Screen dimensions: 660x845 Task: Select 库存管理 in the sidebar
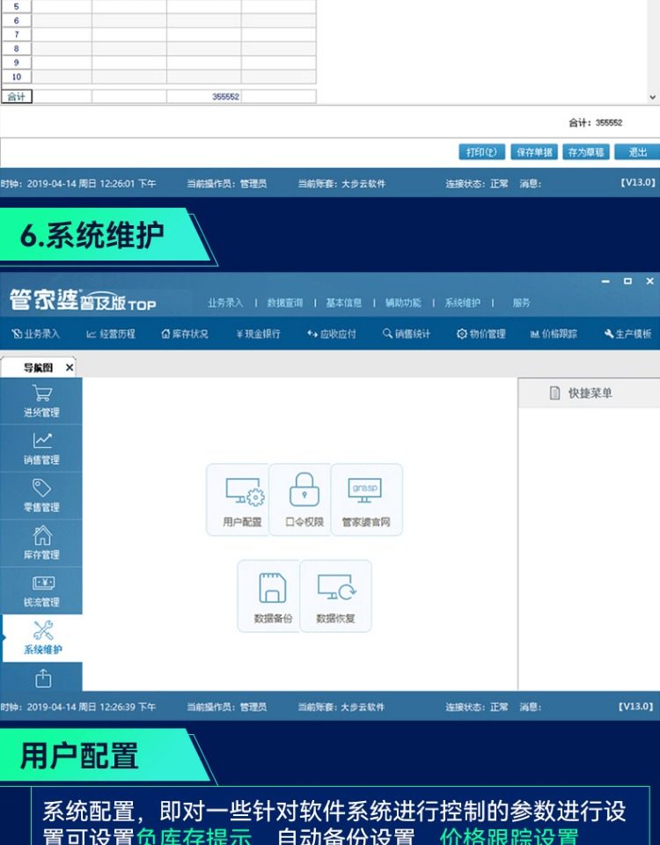tap(41, 543)
